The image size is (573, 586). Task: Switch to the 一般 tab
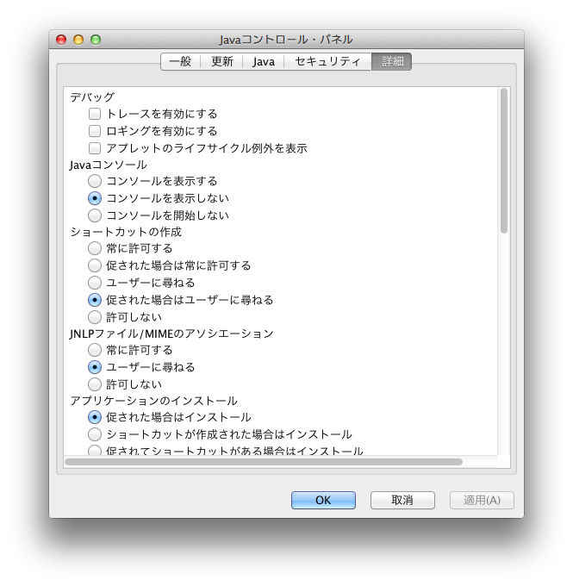pyautogui.click(x=181, y=61)
